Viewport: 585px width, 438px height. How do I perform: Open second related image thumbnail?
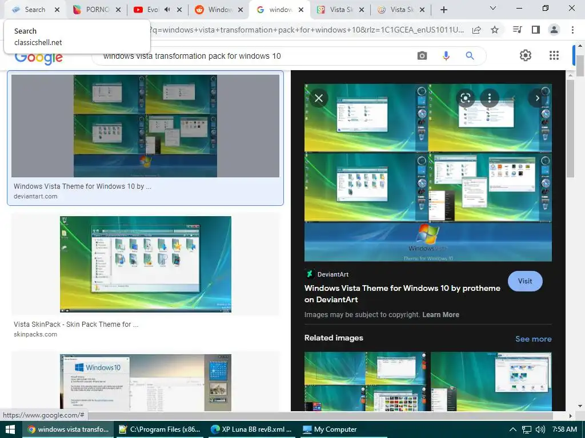pos(491,382)
